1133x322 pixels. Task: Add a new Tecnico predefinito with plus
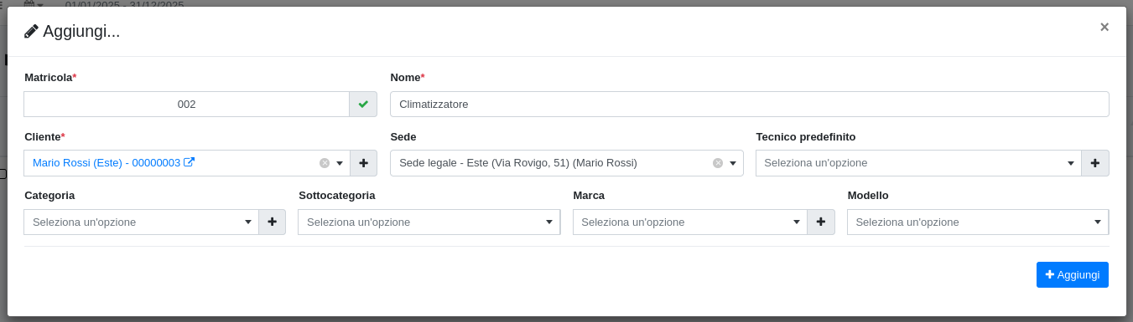pos(1095,163)
